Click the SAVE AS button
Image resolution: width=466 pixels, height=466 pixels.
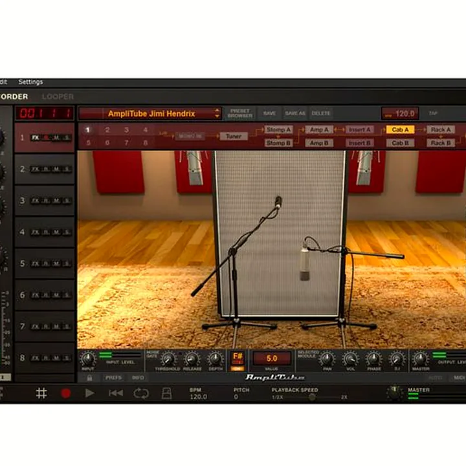295,113
